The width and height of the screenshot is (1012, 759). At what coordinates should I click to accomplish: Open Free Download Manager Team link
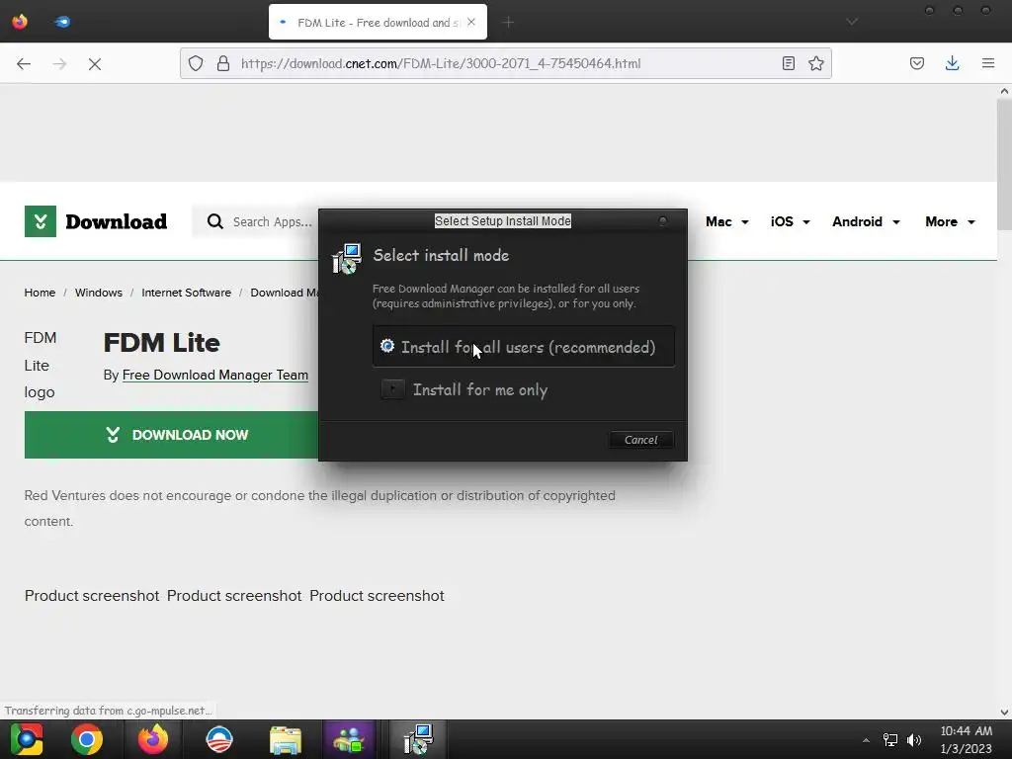214,375
